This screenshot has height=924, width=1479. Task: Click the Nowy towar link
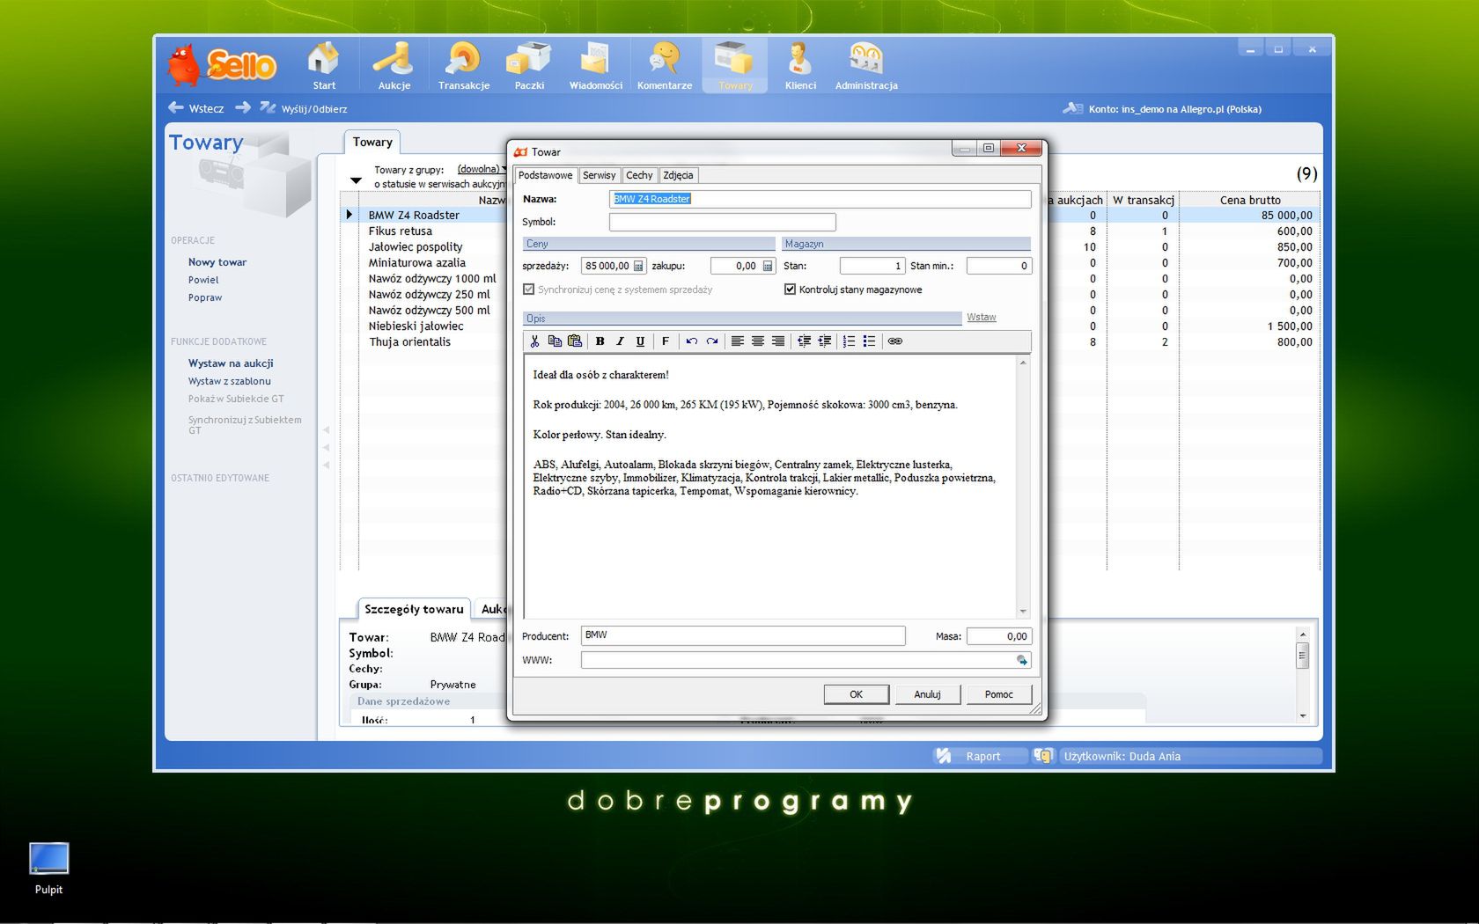[x=217, y=262]
